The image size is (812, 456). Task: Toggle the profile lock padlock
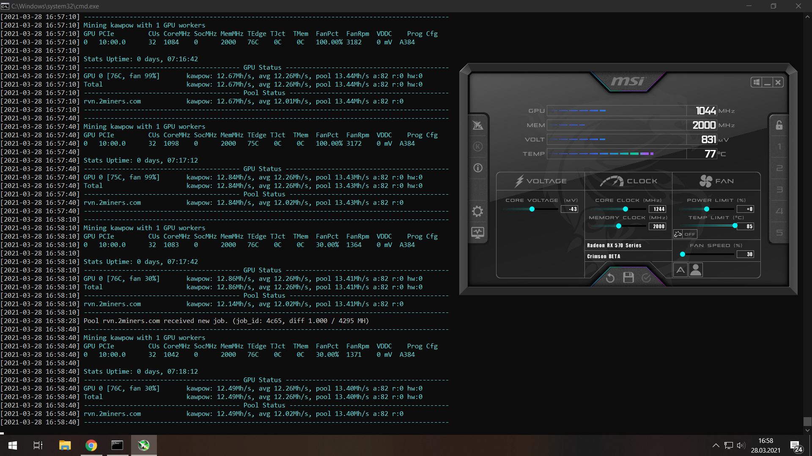779,125
